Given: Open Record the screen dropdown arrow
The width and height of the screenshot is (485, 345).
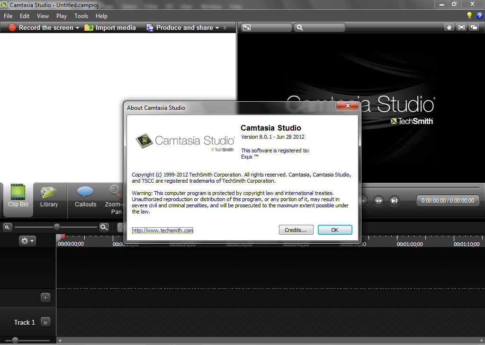Looking at the screenshot, I should 77,28.
